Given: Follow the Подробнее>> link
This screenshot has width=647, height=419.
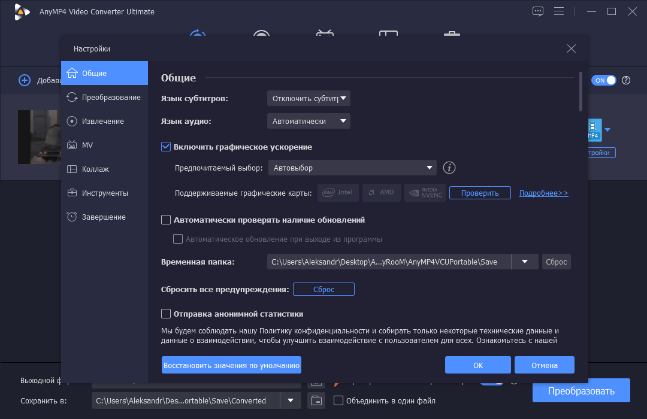Looking at the screenshot, I should pos(543,193).
